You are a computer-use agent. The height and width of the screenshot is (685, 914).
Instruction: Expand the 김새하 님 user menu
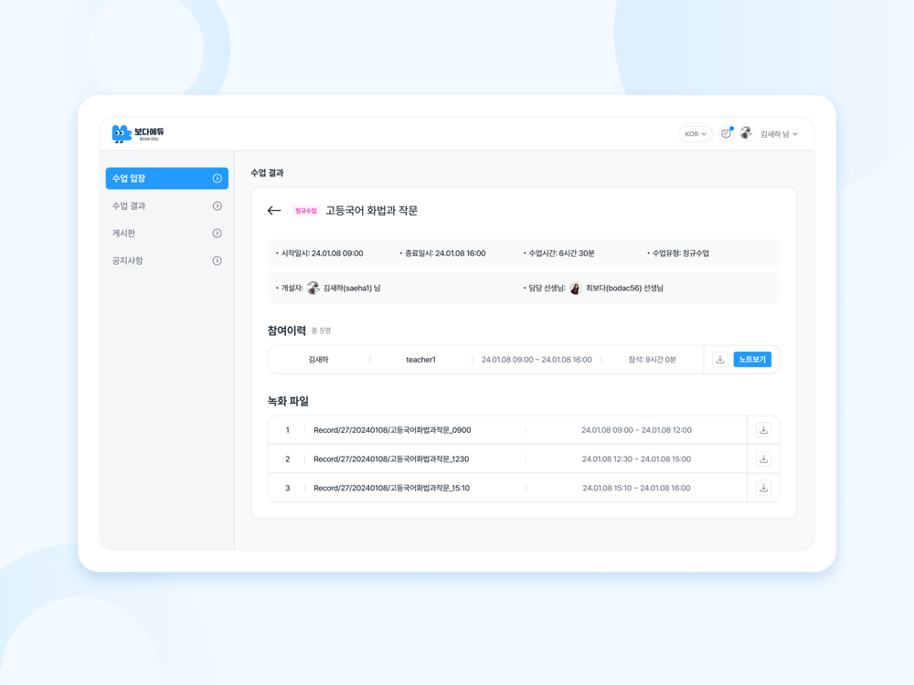(x=779, y=134)
